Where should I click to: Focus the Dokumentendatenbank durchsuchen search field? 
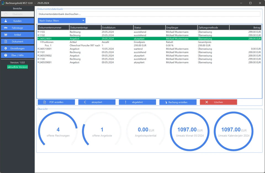pos(149,14)
